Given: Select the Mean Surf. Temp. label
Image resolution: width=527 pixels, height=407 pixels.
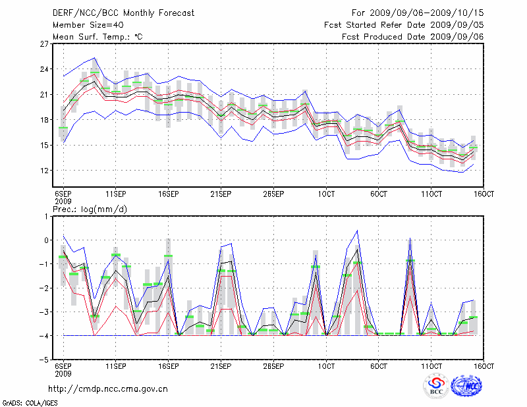Looking at the screenshot, I should pyautogui.click(x=97, y=37).
